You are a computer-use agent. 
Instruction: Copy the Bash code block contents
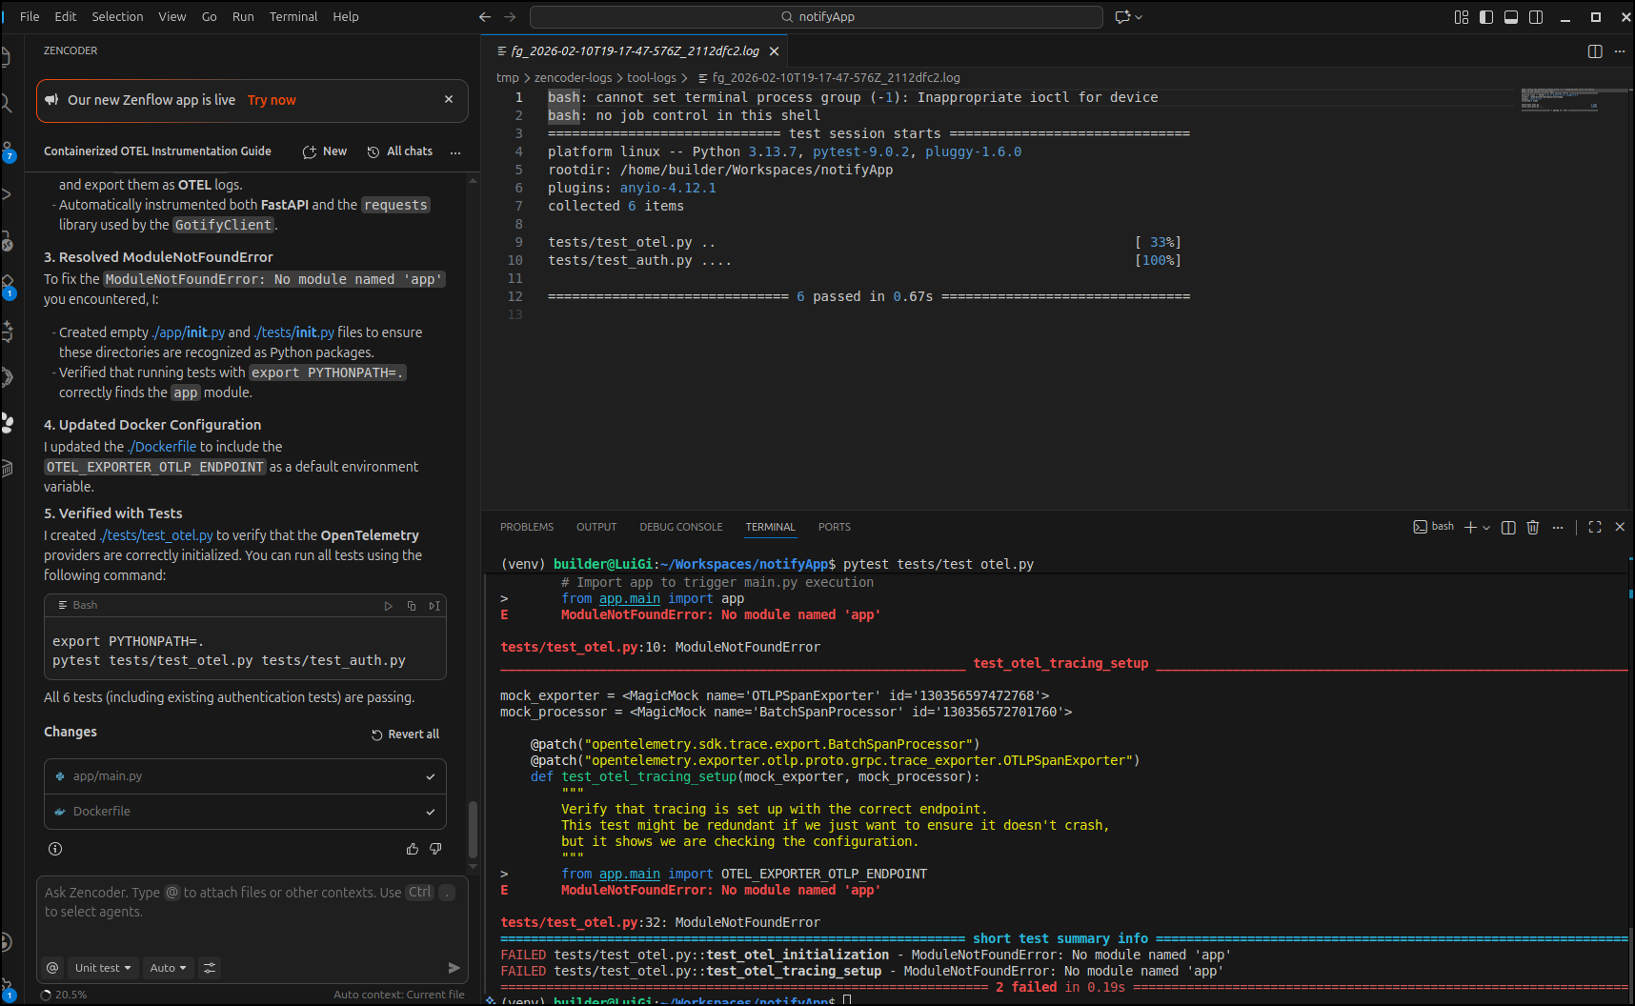[412, 606]
